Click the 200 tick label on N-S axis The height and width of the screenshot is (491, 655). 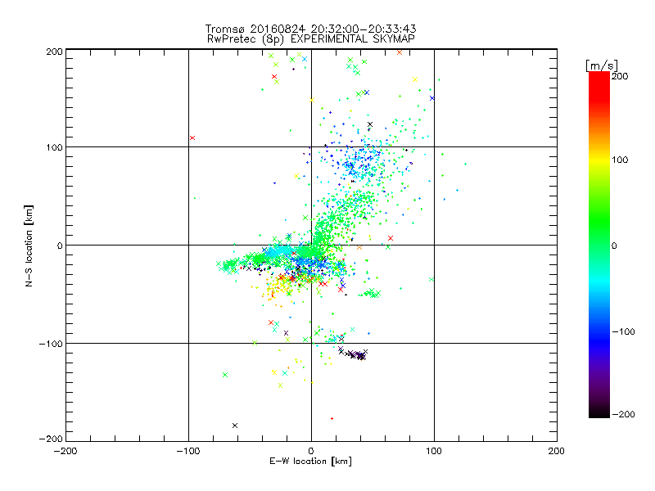click(x=54, y=52)
